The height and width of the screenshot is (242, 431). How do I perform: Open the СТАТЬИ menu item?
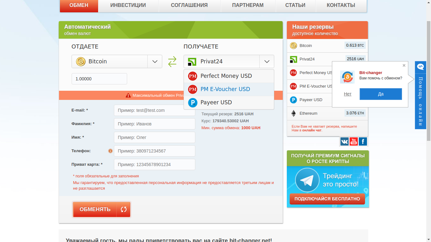[x=295, y=6]
